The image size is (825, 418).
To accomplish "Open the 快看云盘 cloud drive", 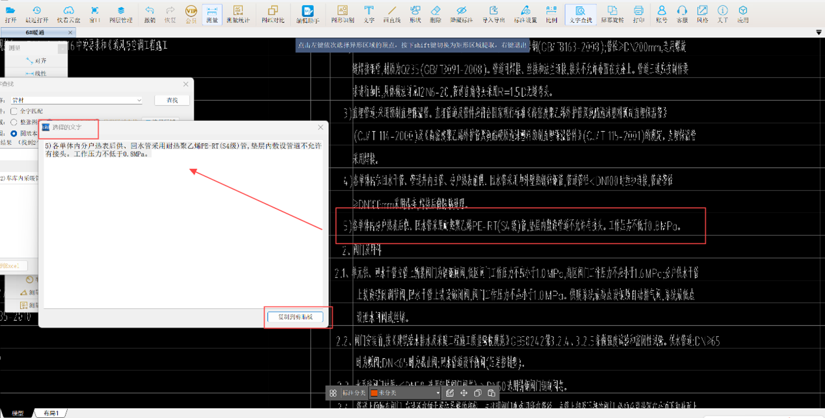I will (68, 14).
